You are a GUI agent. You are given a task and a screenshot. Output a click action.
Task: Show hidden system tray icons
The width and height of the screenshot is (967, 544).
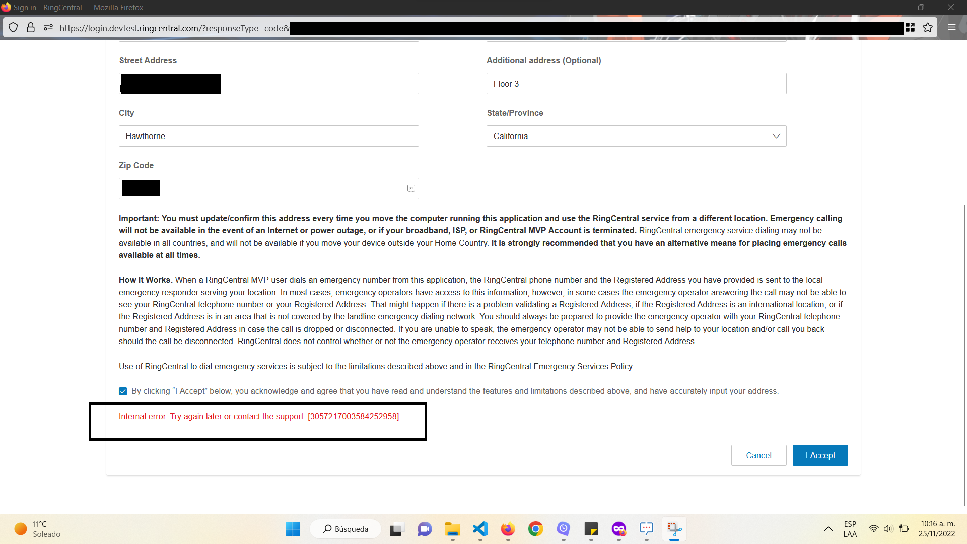828,529
